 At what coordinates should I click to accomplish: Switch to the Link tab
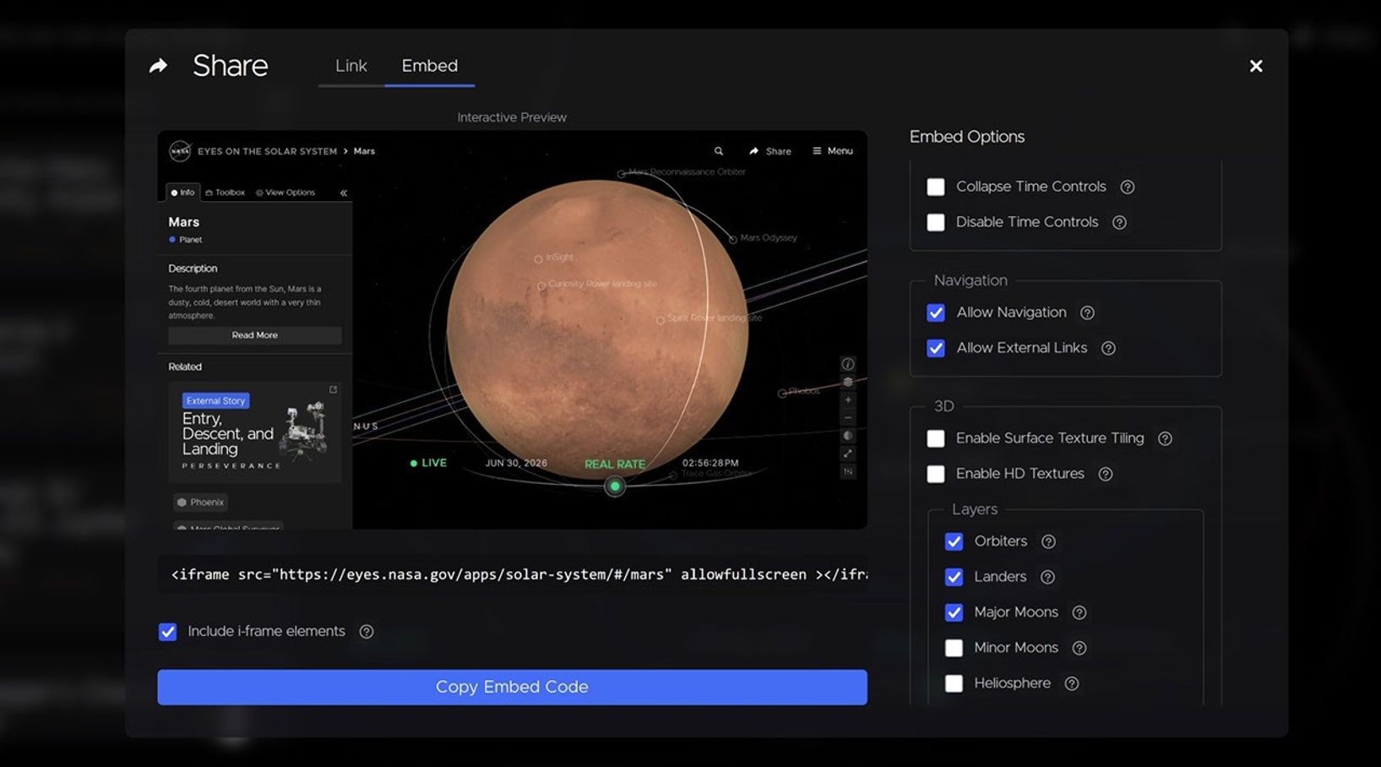351,66
